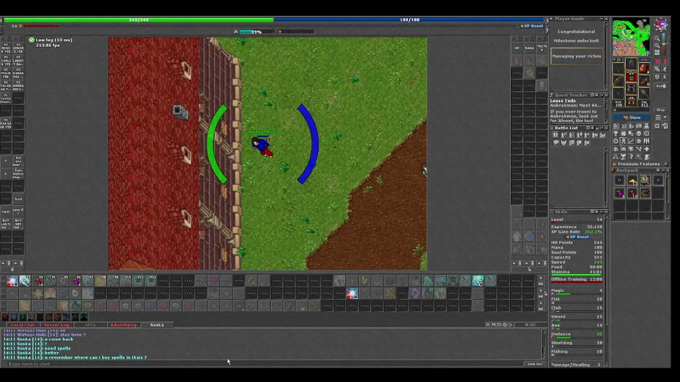The height and width of the screenshot is (382, 680).
Task: Open the hamburger menu dropdown below Stop
Action: 661,117
